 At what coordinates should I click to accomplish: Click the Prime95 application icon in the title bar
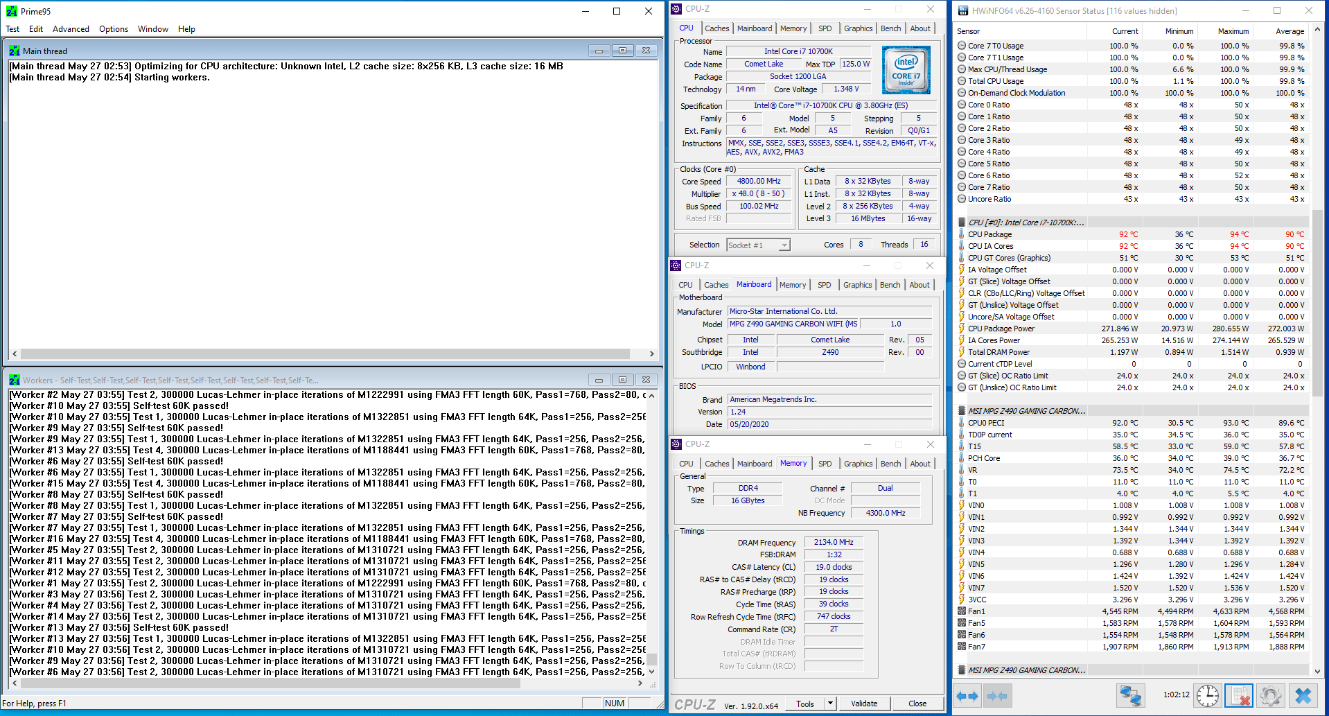pyautogui.click(x=12, y=11)
